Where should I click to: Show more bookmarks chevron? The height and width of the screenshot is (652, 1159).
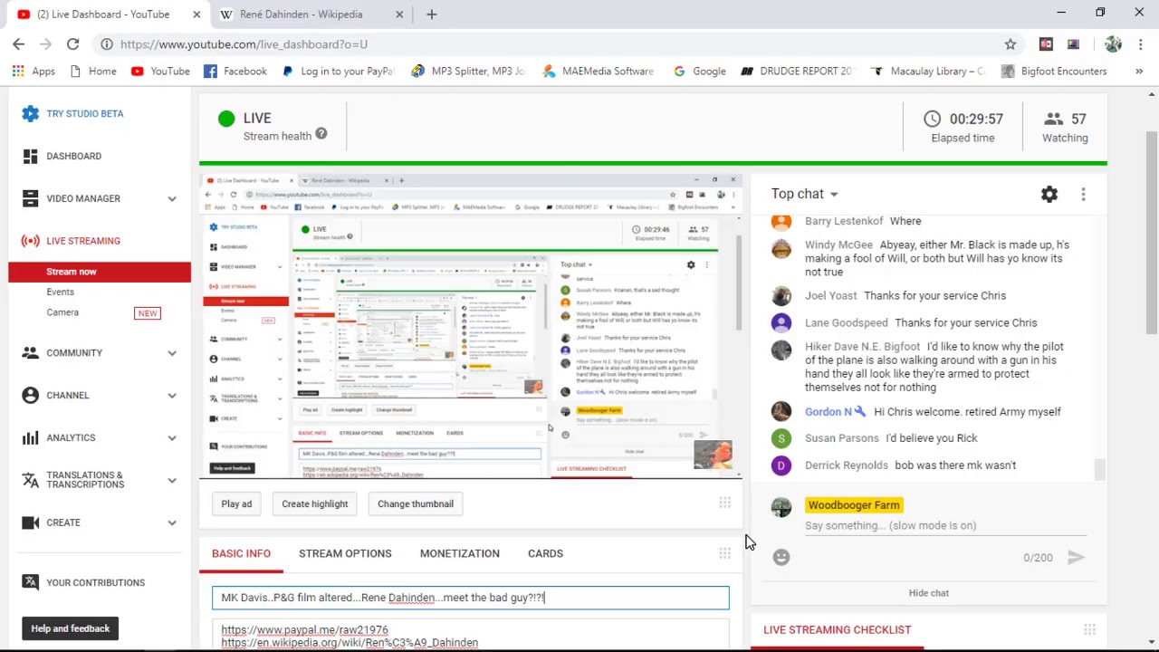click(x=1139, y=71)
